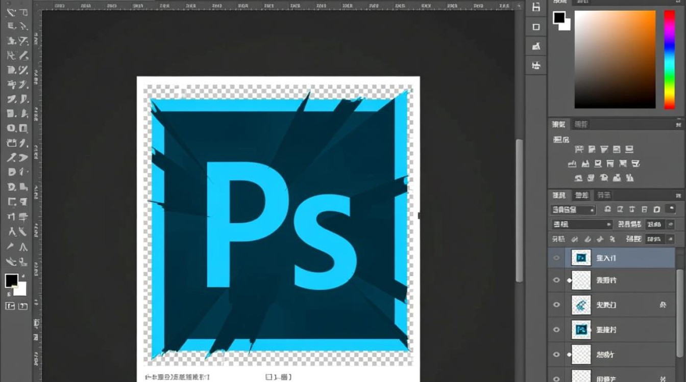Toggle layer filtering switch in the Layers panel
686x382 pixels.
pos(671,209)
